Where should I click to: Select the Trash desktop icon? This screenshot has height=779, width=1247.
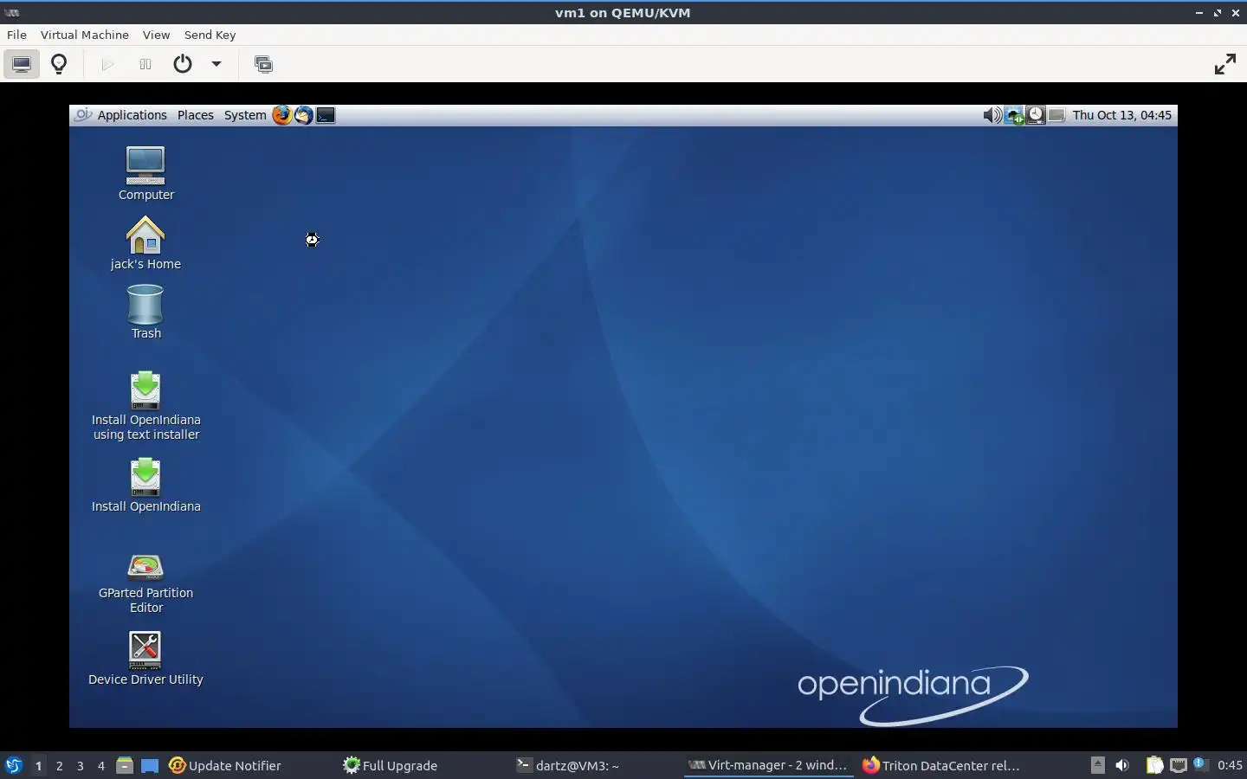click(x=145, y=312)
